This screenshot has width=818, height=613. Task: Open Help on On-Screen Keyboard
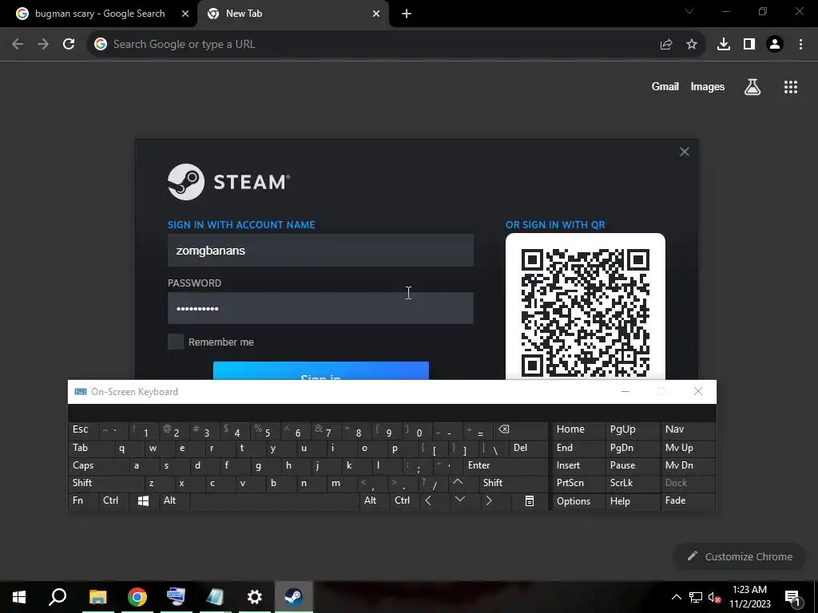(633, 501)
